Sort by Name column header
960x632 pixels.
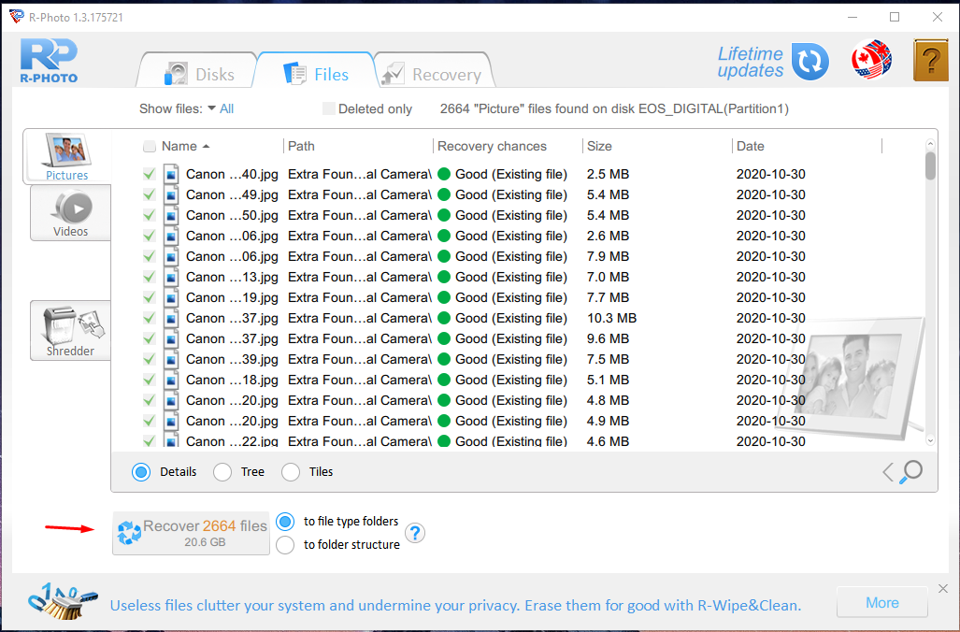pos(179,147)
